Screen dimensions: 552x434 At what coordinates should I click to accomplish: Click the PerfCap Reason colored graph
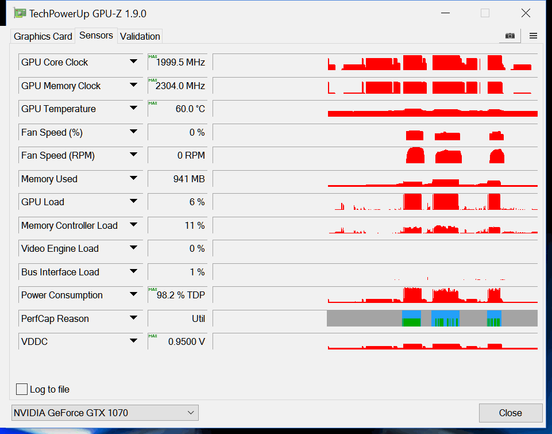pos(375,318)
